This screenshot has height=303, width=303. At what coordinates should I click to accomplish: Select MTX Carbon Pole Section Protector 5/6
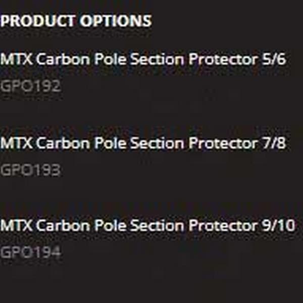[x=143, y=59]
